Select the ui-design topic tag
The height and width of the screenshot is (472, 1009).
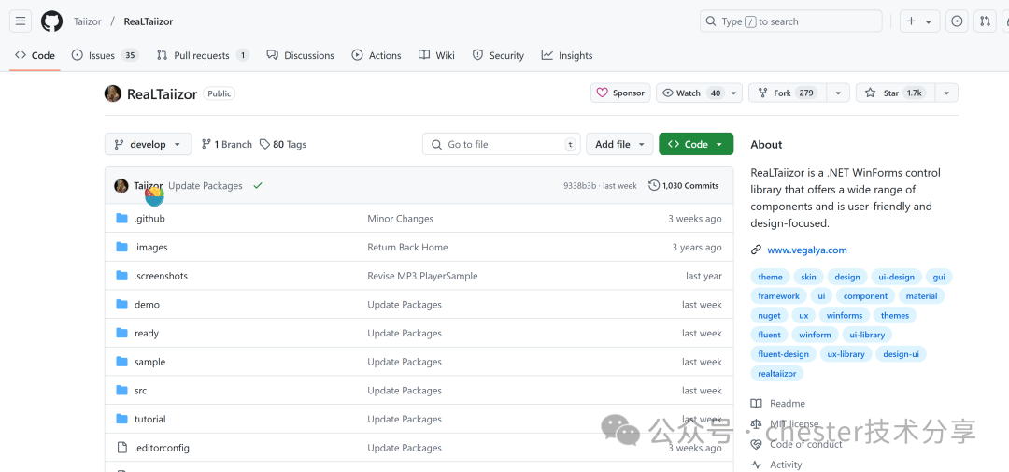point(896,277)
